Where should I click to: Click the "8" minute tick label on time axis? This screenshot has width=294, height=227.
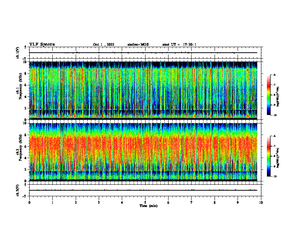pos(215,203)
